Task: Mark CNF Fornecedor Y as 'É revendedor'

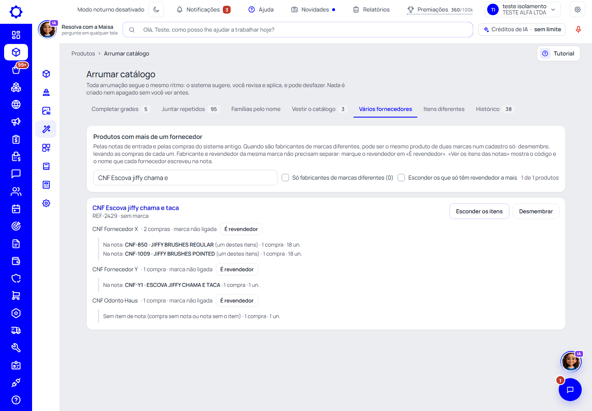Action: click(x=237, y=269)
